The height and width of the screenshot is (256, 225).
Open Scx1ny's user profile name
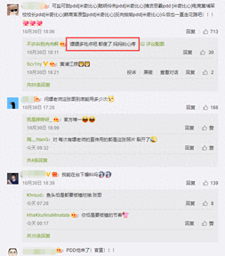point(34,64)
